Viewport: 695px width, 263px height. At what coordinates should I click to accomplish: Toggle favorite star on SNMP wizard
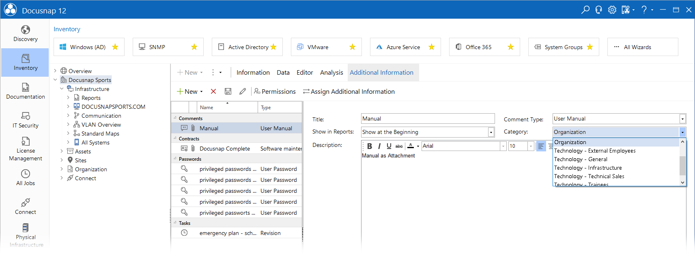pyautogui.click(x=194, y=47)
